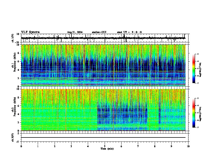This screenshot has width=212, height=164.
Task: Click the "-3" label on ch.1 color bar
Action: [198, 54]
